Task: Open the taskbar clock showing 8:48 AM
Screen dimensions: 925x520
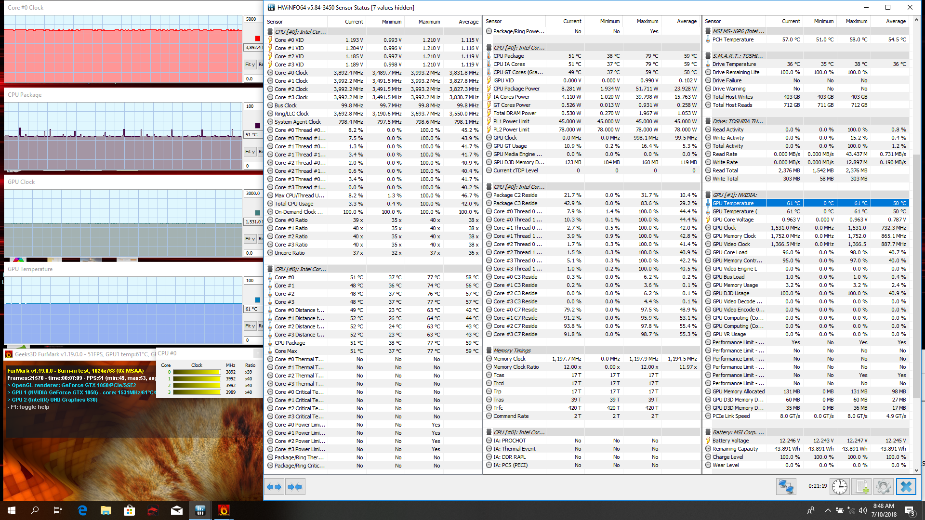Action: pyautogui.click(x=884, y=510)
